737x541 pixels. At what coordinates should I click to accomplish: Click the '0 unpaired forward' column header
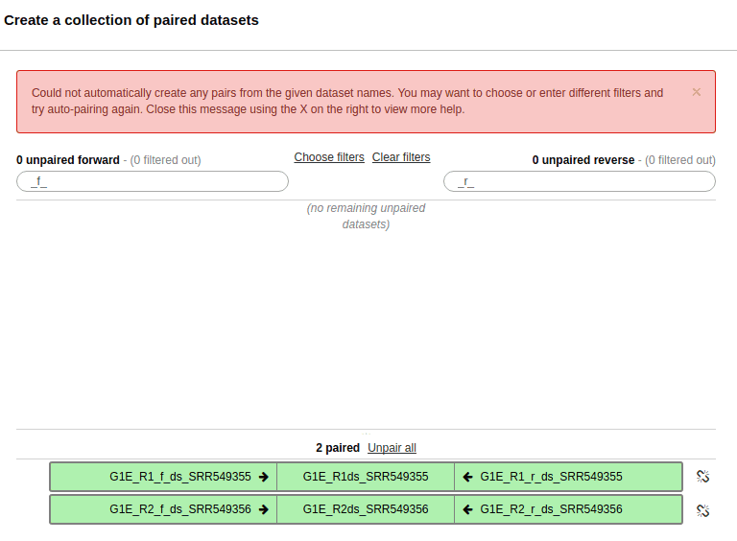68,160
